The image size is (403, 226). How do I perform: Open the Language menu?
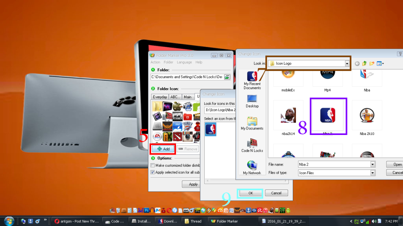coord(184,62)
